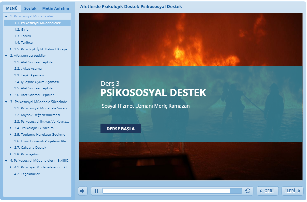Screen dimensions: 307x202
Task: Start lesson via DERSE BAŞLA button
Action: click(120, 129)
